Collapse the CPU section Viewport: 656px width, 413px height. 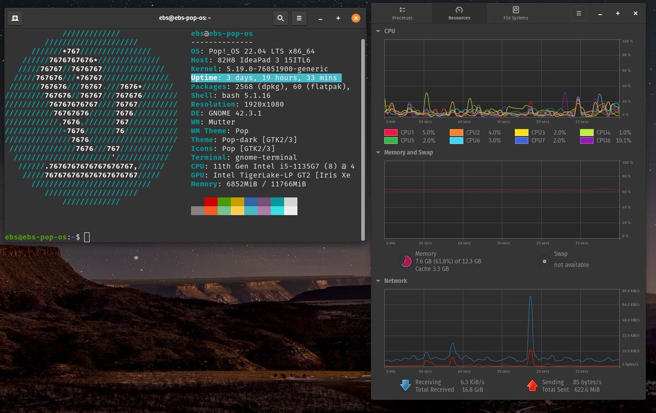378,31
